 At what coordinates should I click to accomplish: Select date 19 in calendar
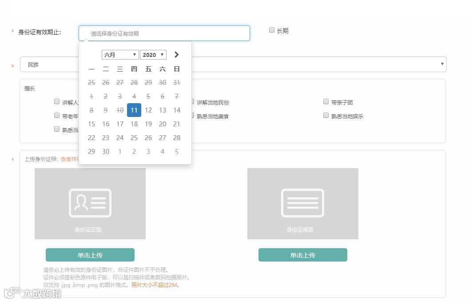tap(148, 124)
